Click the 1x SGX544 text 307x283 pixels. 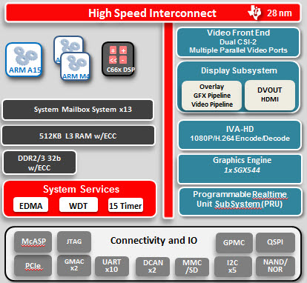pos(242,170)
